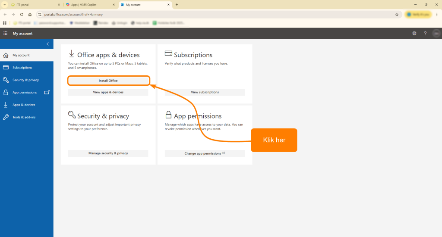Bookmark this page with the star icon

397,14
